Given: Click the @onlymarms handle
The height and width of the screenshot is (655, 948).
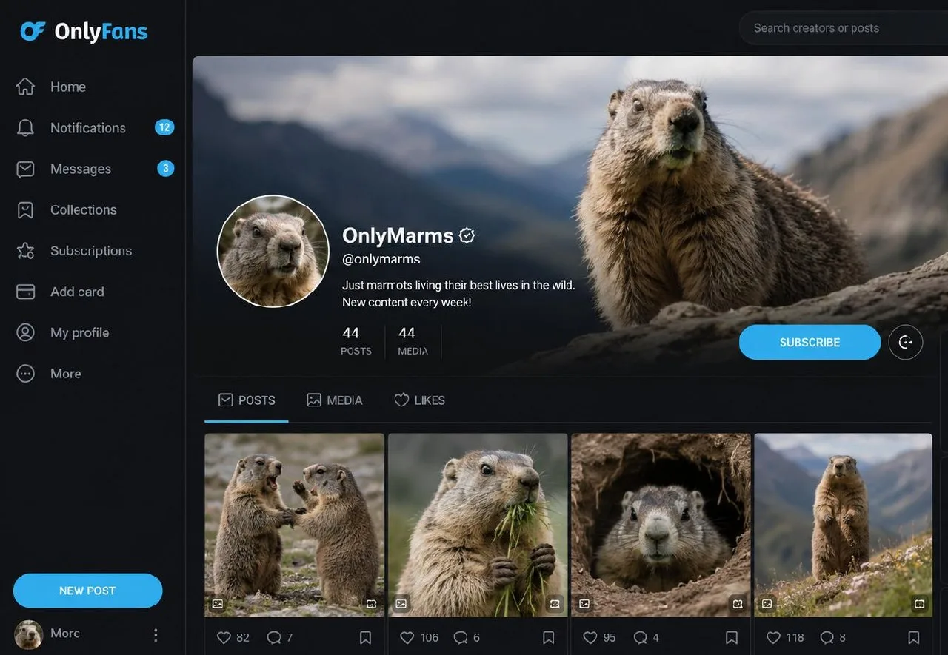Looking at the screenshot, I should tap(381, 259).
